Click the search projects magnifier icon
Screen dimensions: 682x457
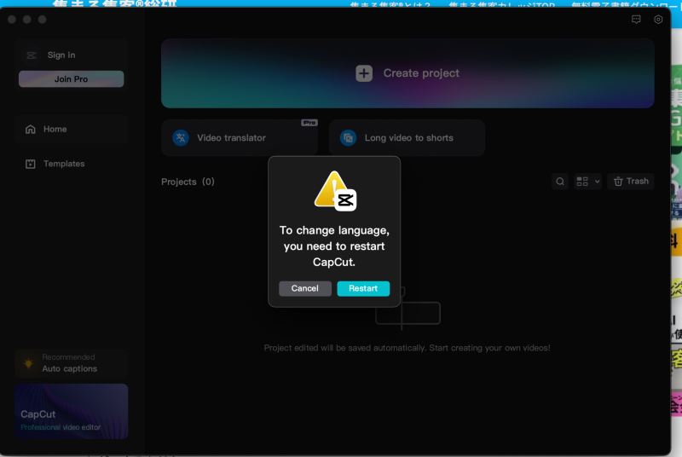[560, 182]
